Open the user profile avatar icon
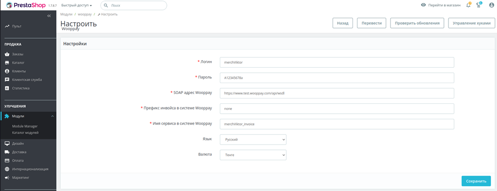Screen dimensions: 497x191 [x=492, y=5]
